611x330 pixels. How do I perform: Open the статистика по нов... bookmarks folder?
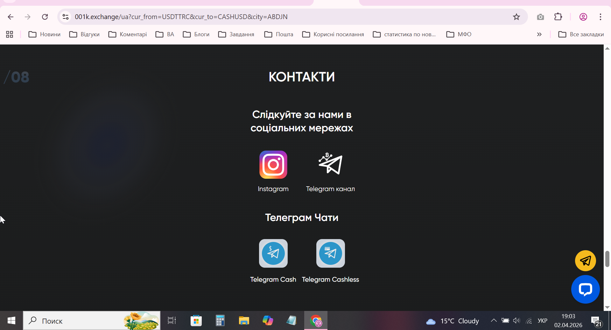pyautogui.click(x=404, y=34)
